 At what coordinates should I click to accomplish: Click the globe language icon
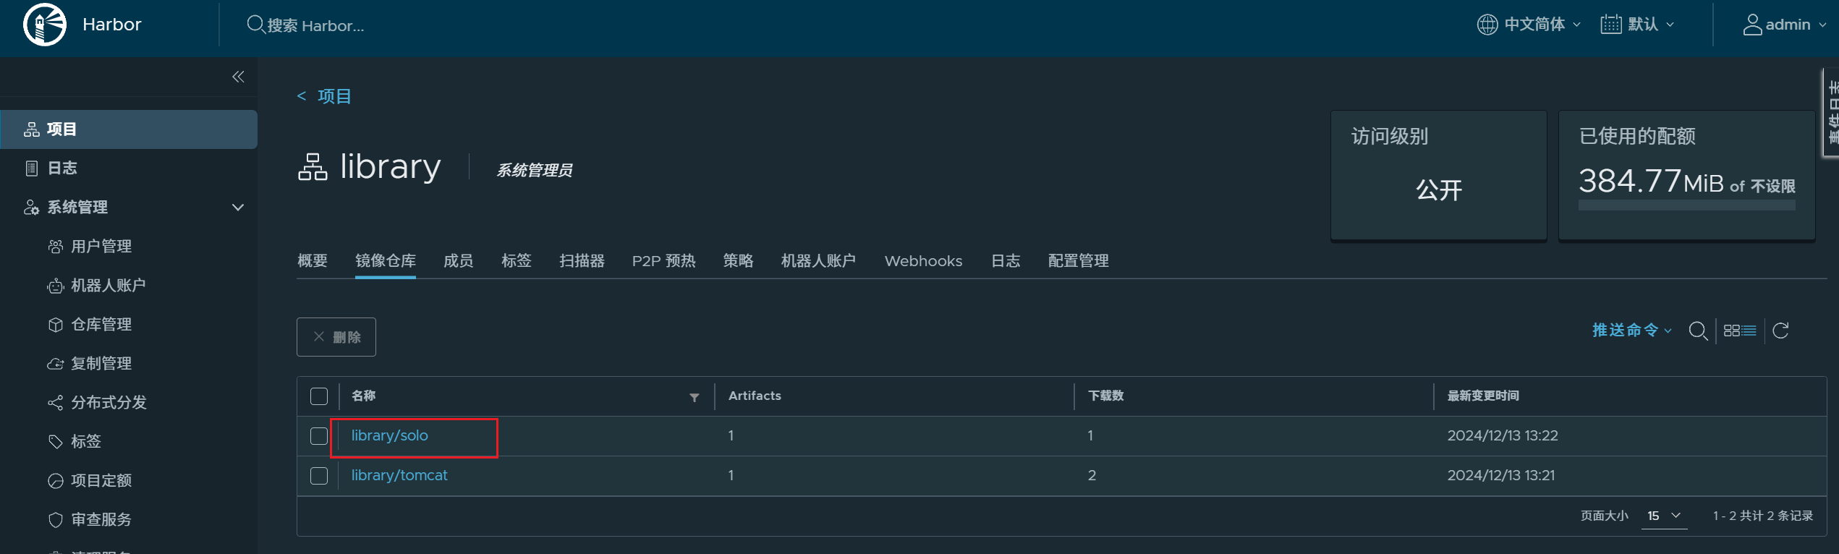(x=1487, y=25)
